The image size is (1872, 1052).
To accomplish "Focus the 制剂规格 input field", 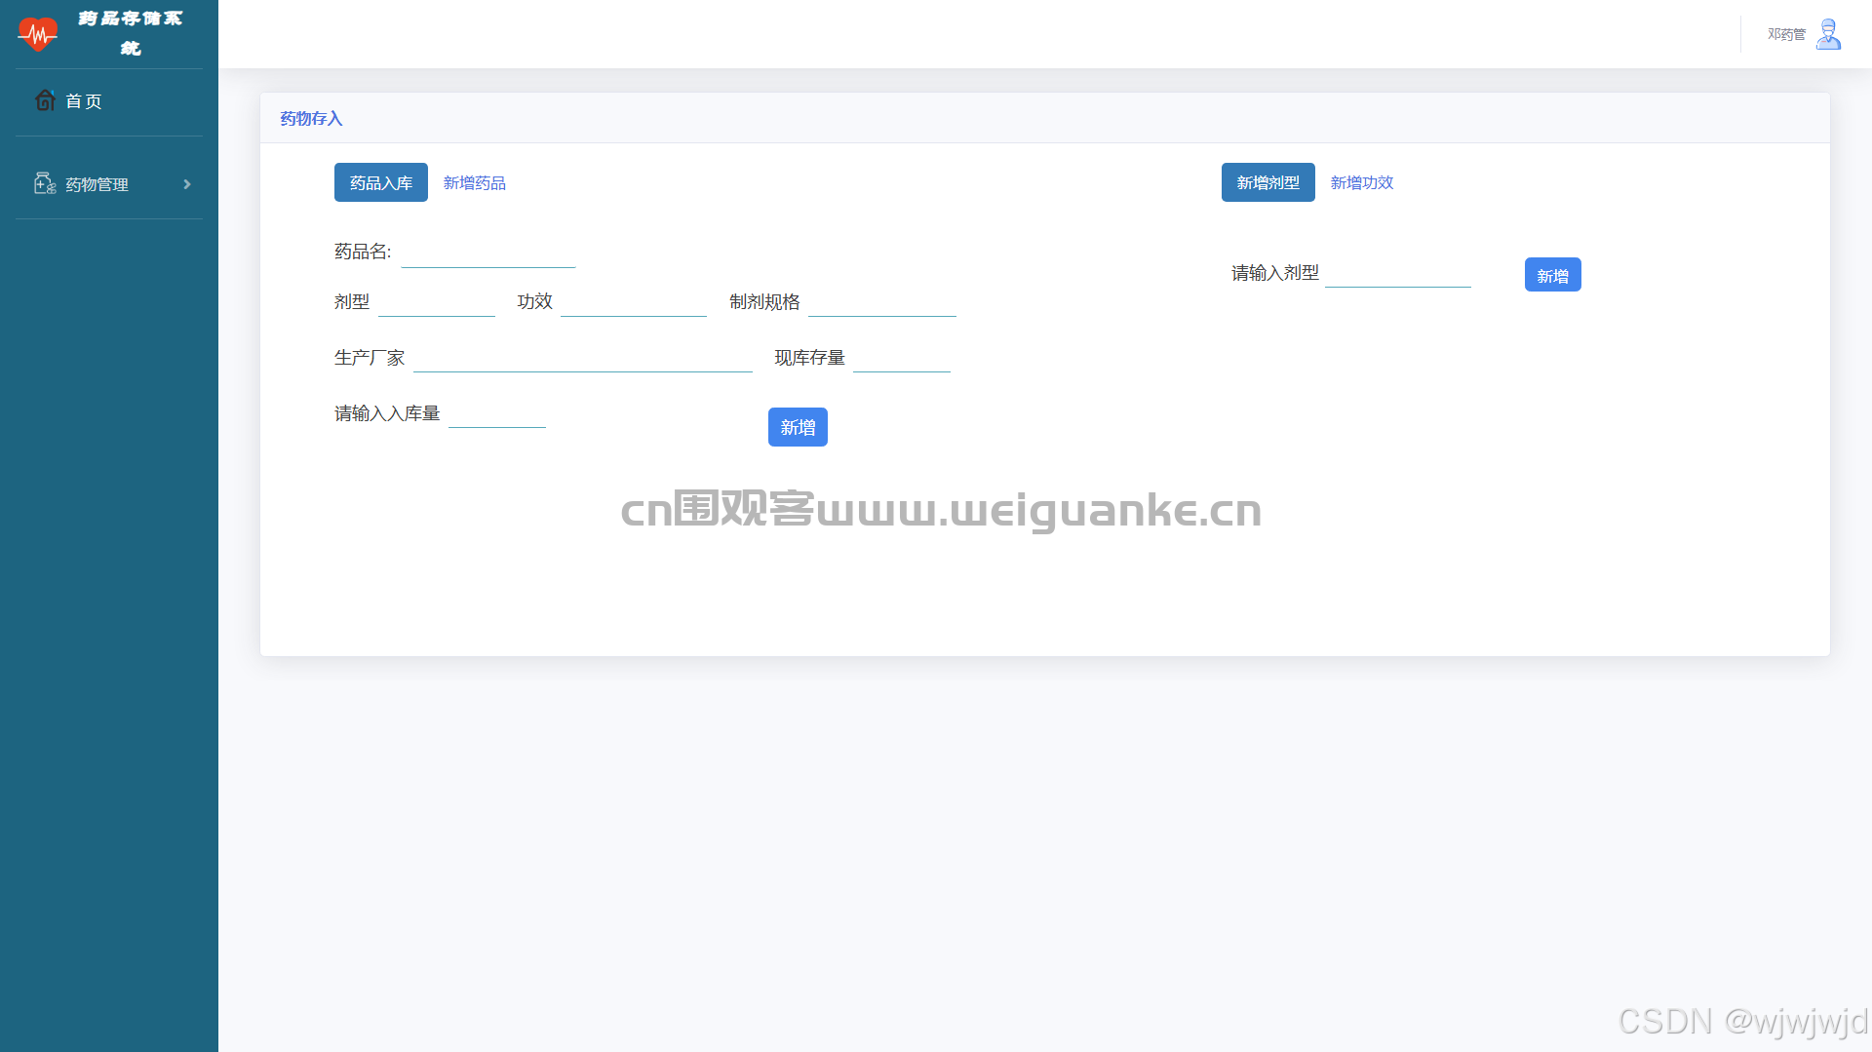I will coord(882,303).
